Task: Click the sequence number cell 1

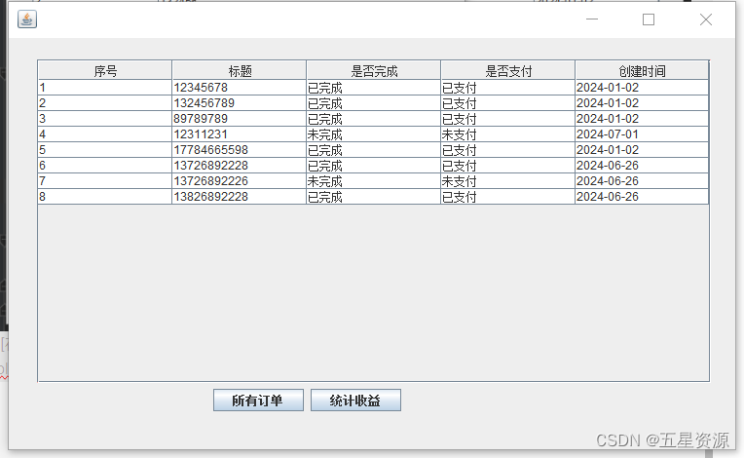Action: [x=105, y=88]
